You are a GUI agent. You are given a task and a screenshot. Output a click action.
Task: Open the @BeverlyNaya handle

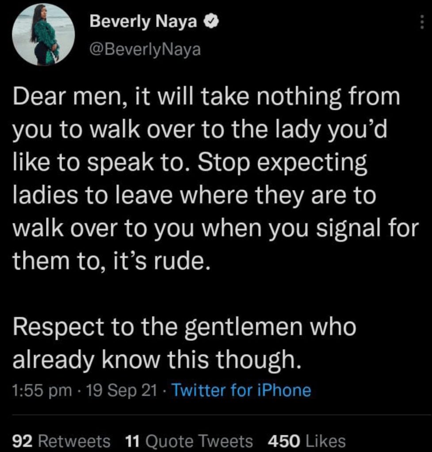point(145,50)
